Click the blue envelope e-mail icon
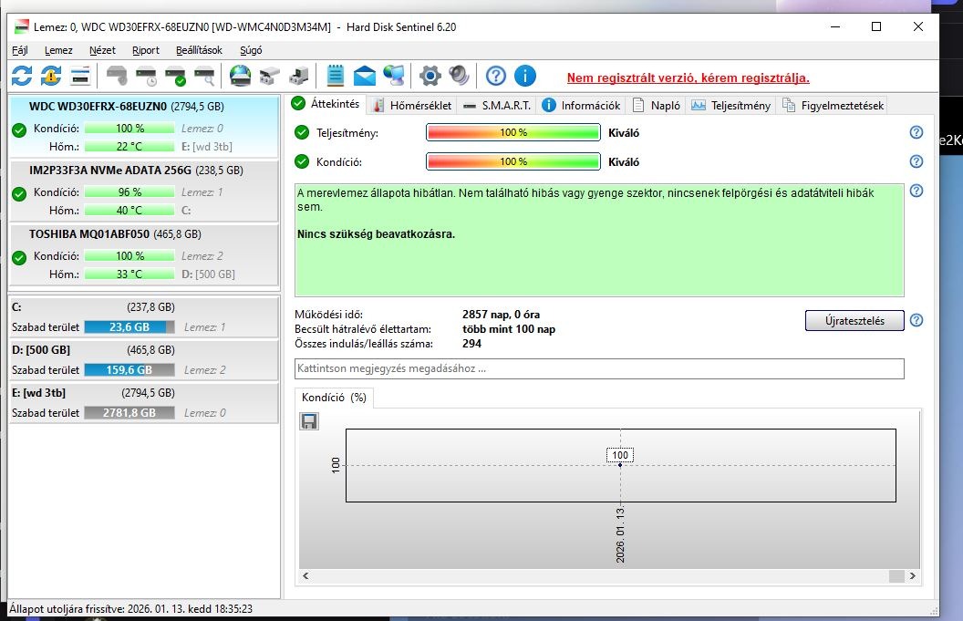Viewport: 963px width, 621px height. (365, 77)
